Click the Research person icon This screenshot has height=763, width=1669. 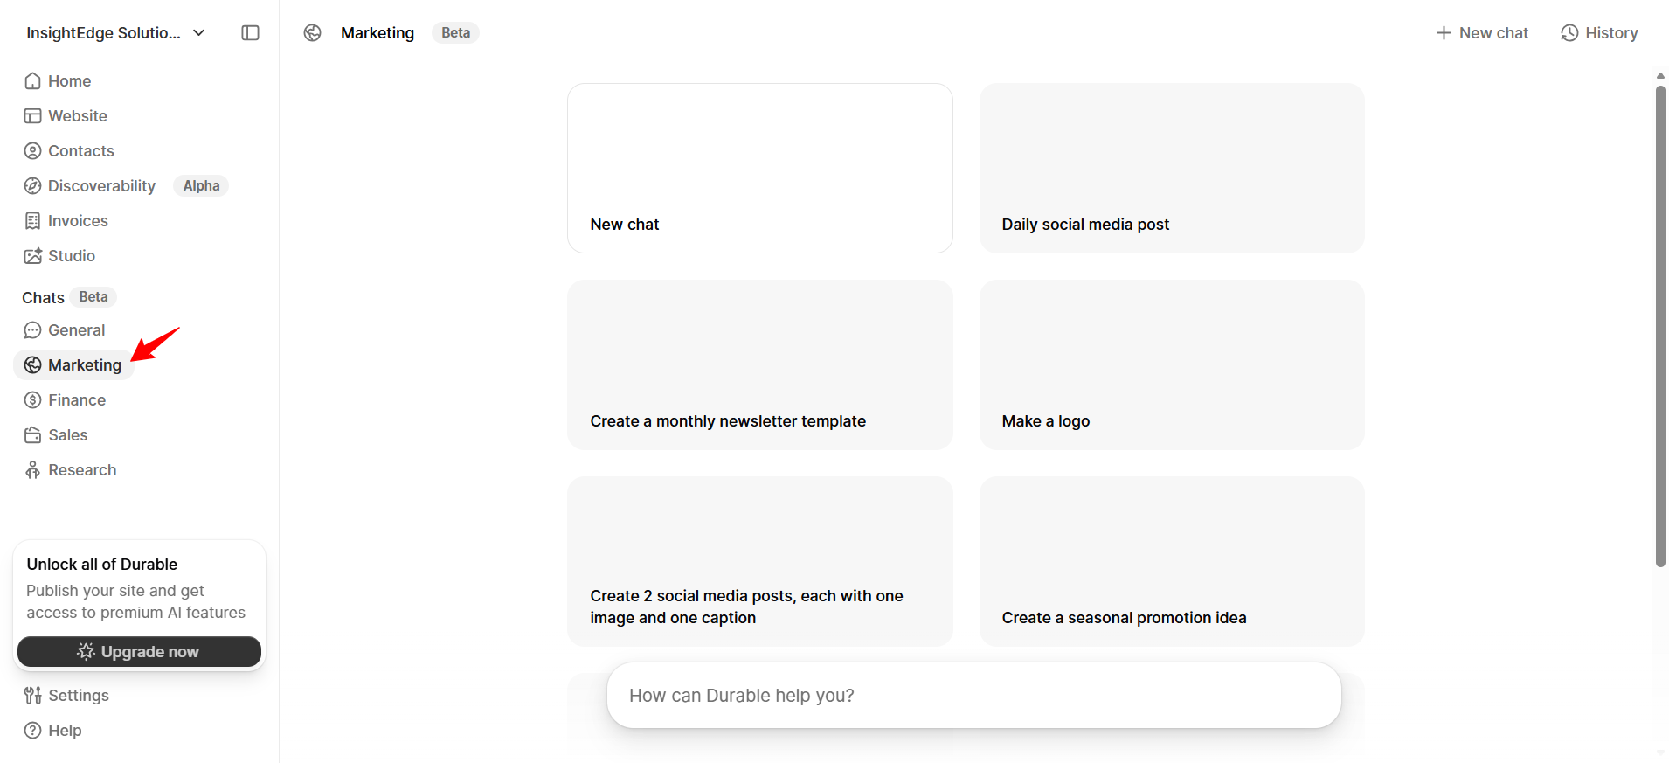[x=32, y=470]
